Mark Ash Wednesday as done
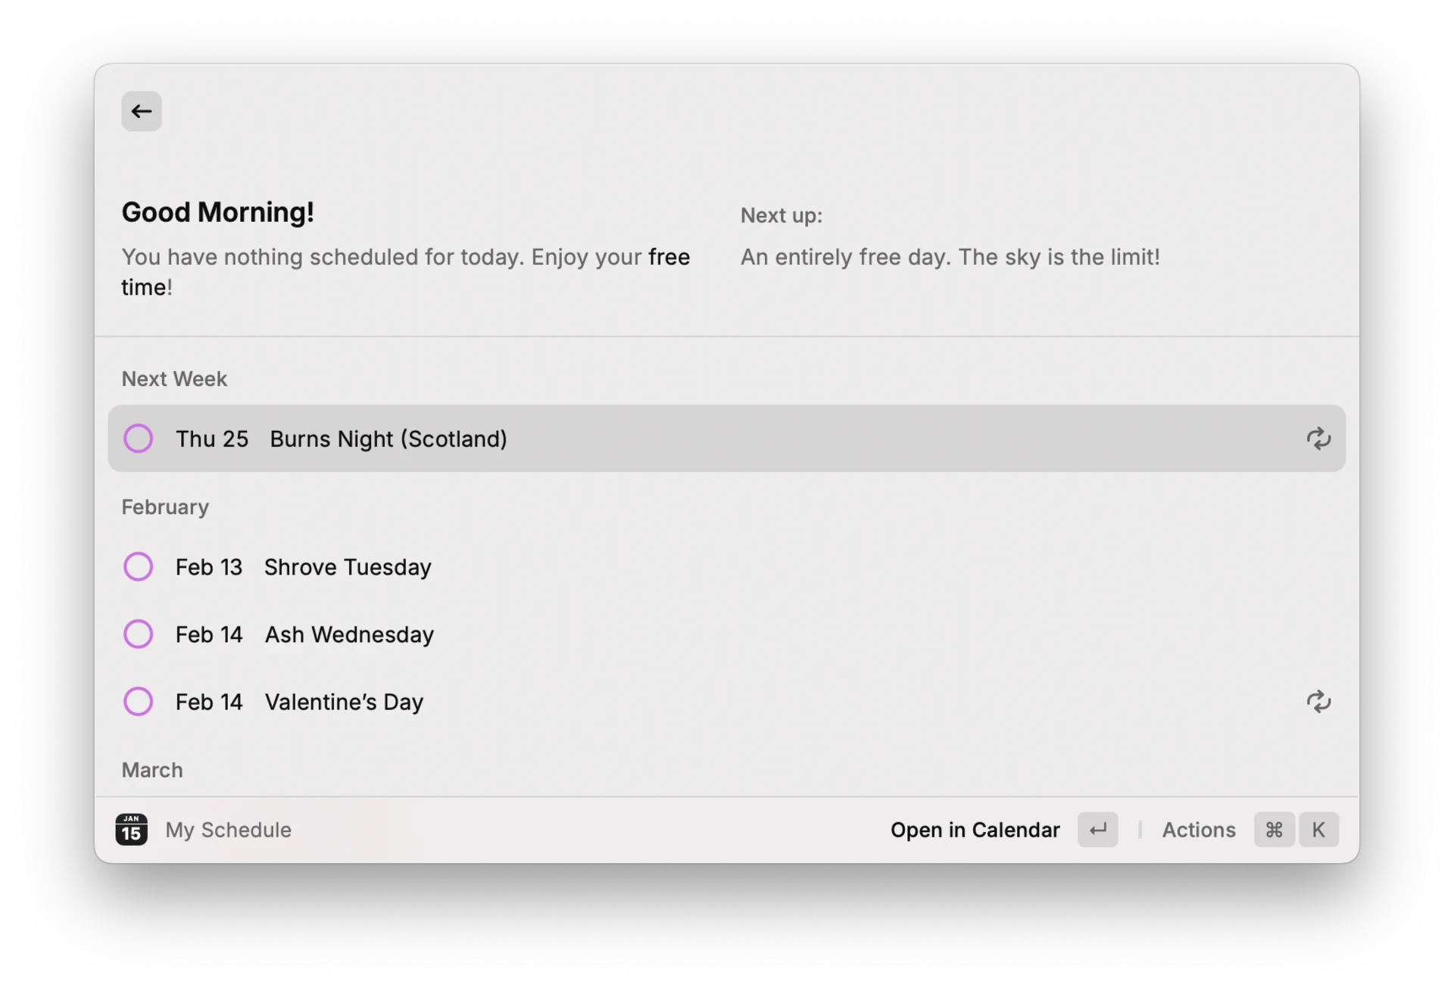Viewport: 1454px width, 988px height. click(x=139, y=634)
